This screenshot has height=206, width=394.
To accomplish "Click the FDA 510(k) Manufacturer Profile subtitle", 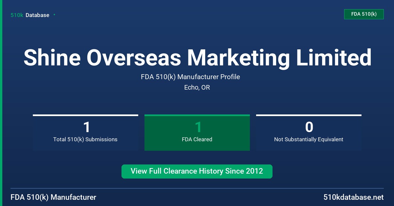I will 190,77.
